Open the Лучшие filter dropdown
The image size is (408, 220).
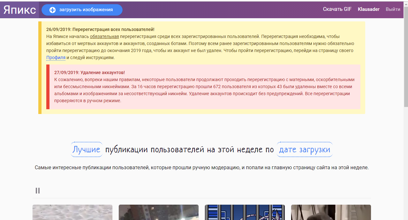click(87, 149)
